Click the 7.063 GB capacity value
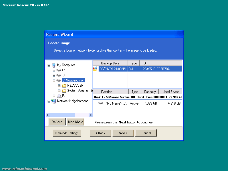This screenshot has height=171, width=228. [x=150, y=103]
